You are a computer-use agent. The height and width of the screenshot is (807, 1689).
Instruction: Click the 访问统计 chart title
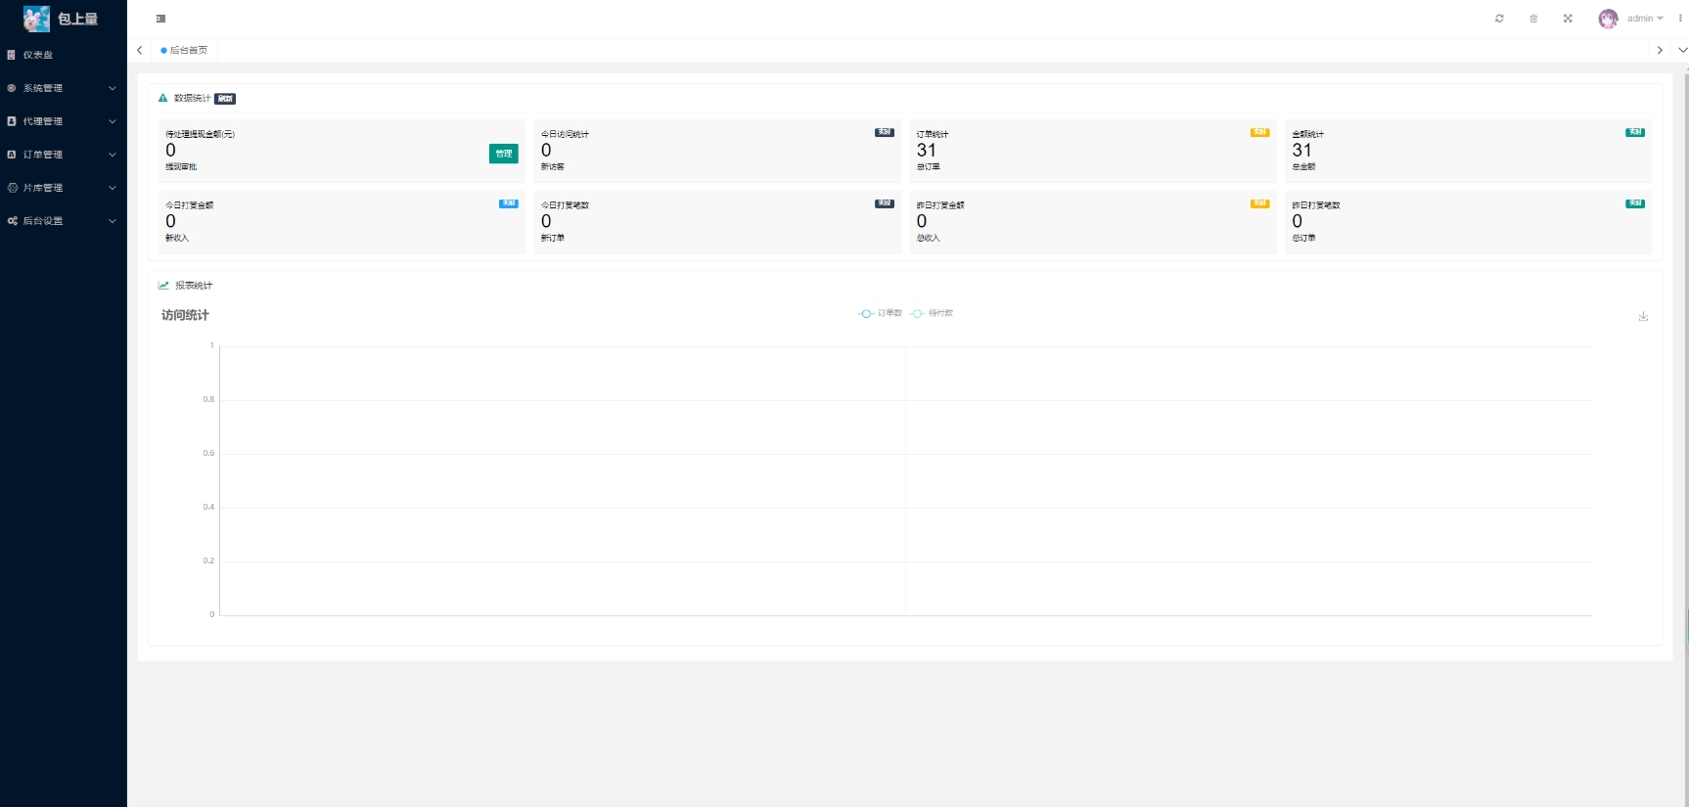coord(185,315)
